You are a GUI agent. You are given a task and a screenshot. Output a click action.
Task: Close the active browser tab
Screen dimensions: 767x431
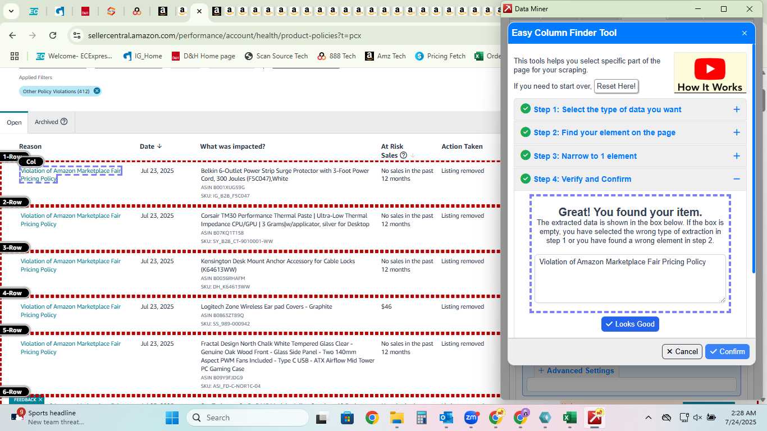[199, 11]
